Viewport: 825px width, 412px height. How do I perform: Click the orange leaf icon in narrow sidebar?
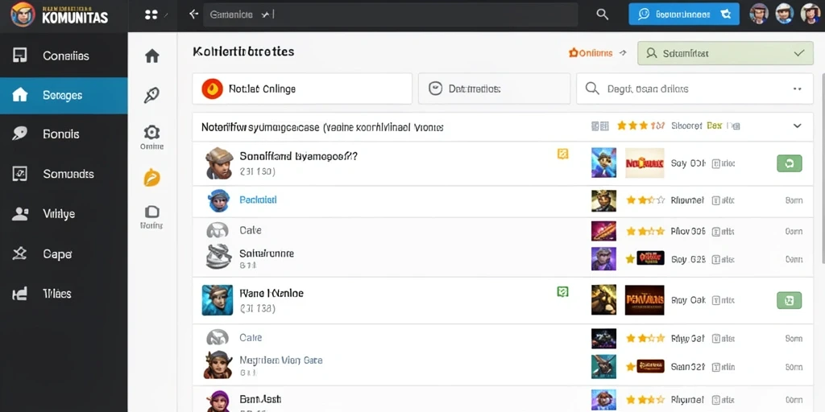[x=151, y=178]
